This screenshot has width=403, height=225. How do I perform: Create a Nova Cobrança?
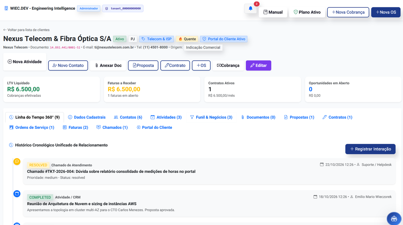click(348, 12)
